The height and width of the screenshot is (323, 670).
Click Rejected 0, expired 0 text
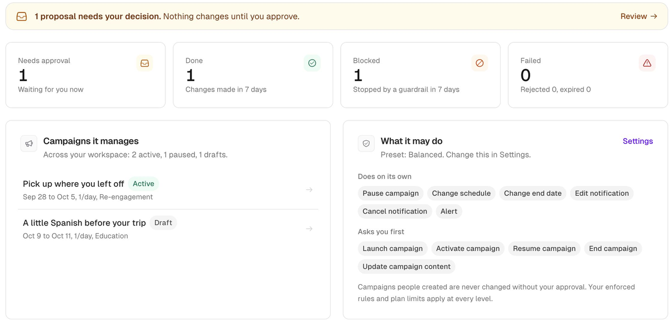[556, 90]
